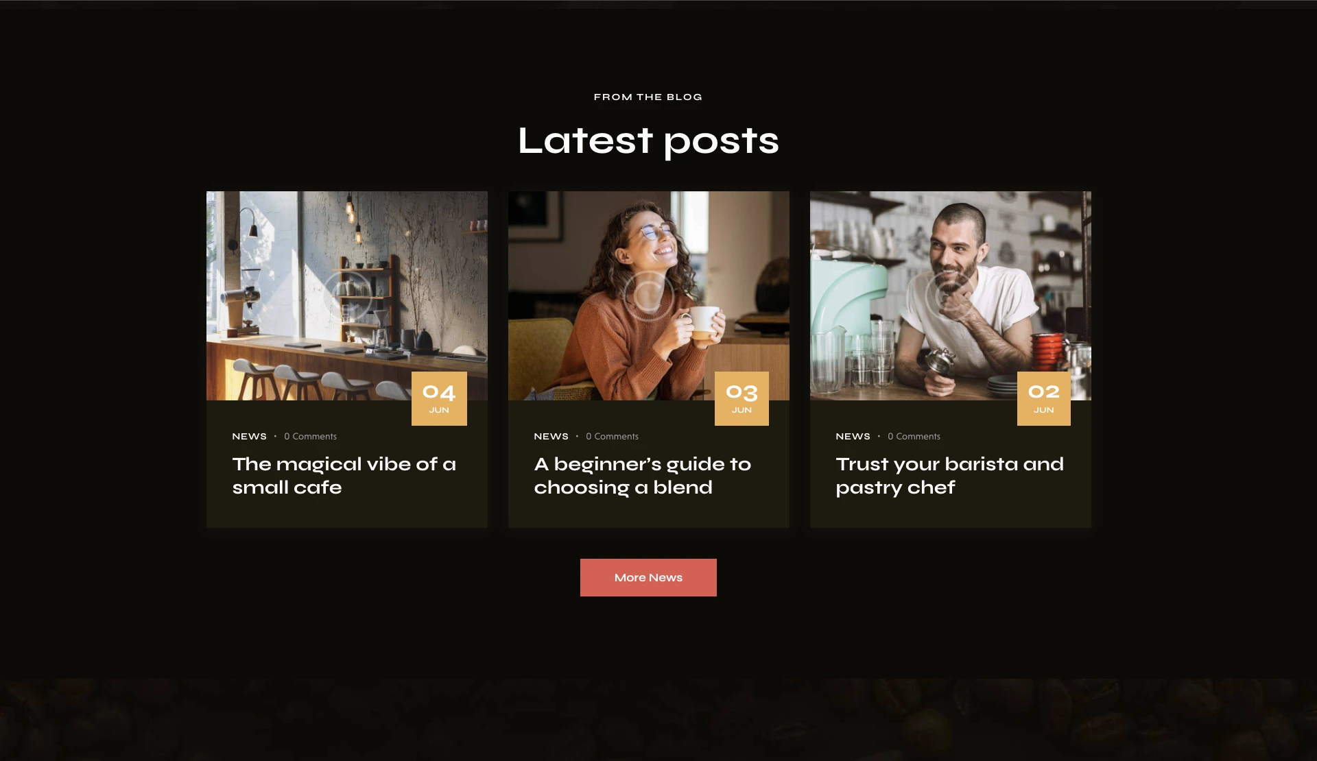The height and width of the screenshot is (761, 1317).
Task: View 0 Comments on the barista post
Action: point(914,436)
